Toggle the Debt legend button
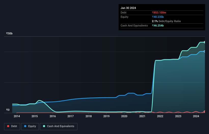Viewport: 209px width, 134px height. [12, 126]
